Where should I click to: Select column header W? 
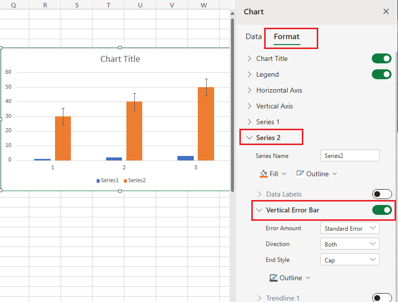coord(204,5)
